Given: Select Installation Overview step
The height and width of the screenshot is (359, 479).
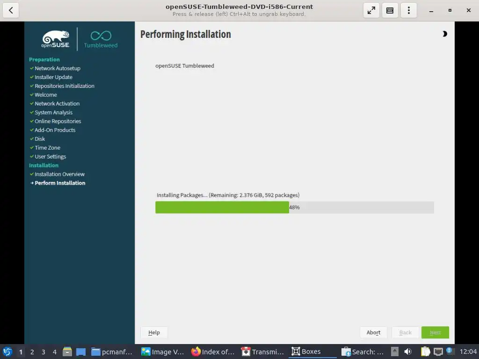Looking at the screenshot, I should 59,174.
